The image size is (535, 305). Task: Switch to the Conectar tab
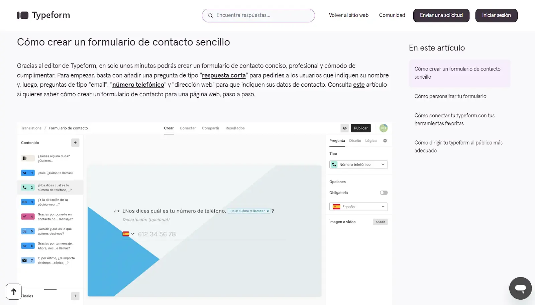(188, 128)
